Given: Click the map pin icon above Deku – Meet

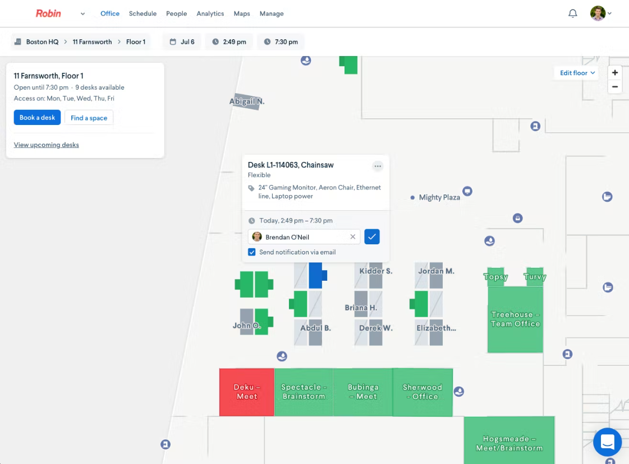Looking at the screenshot, I should (282, 356).
